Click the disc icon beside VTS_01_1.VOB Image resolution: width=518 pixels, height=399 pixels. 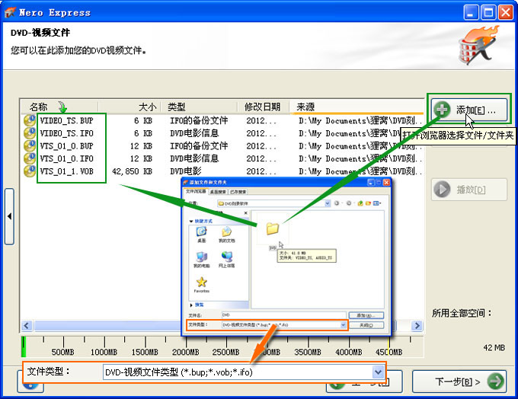pos(30,171)
